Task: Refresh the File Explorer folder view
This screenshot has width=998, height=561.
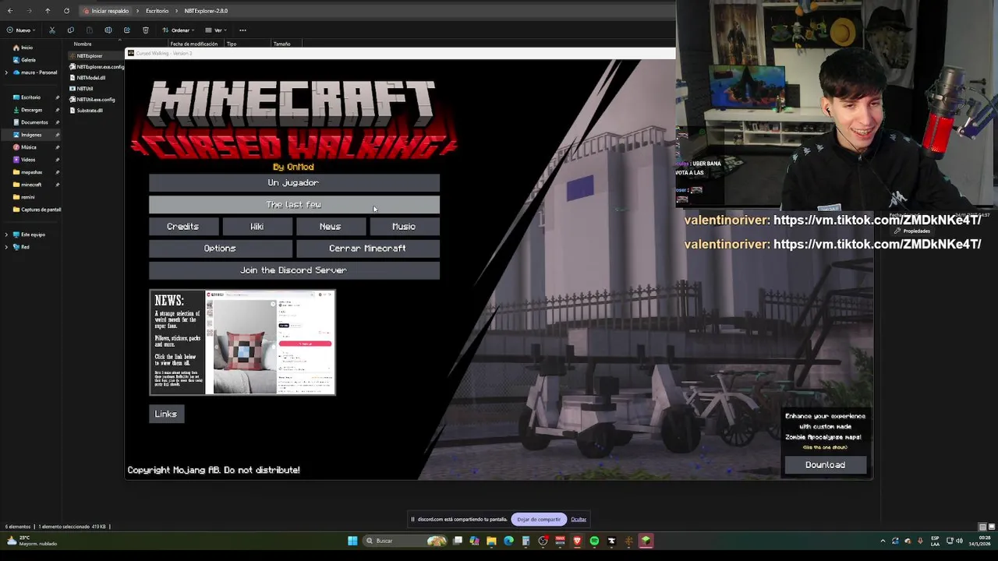Action: pyautogui.click(x=66, y=11)
